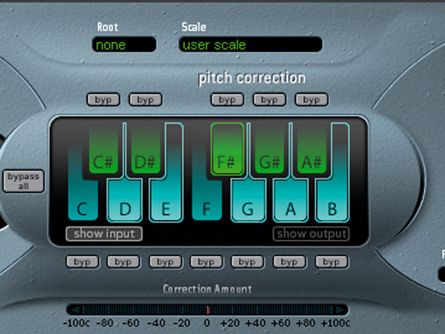The height and width of the screenshot is (334, 445).
Task: Bypass the G note with byp button
Action: [x=248, y=262]
